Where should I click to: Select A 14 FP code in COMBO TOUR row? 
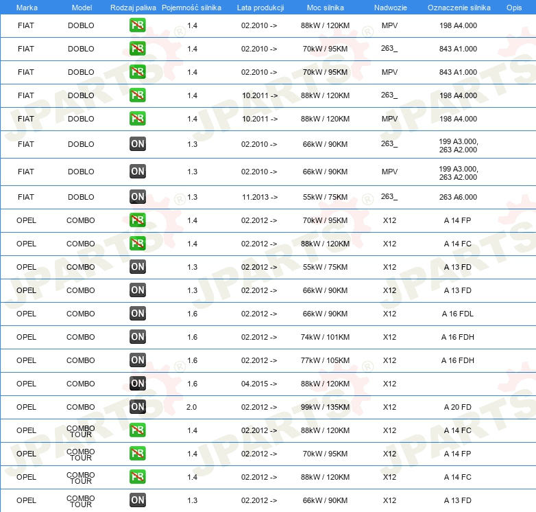pos(458,454)
